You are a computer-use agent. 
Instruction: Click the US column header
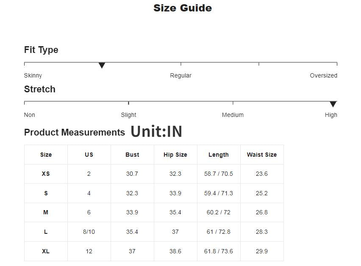[89, 155]
